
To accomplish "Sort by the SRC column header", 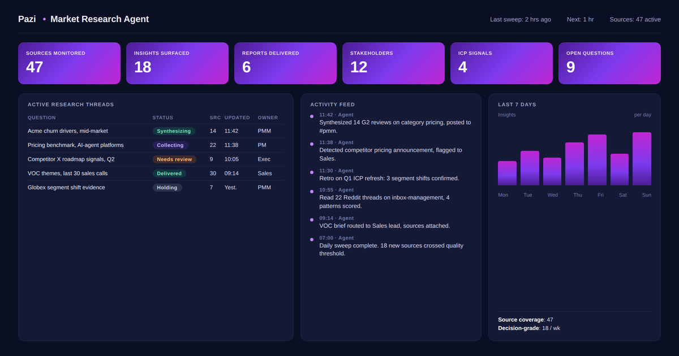I will [216, 118].
